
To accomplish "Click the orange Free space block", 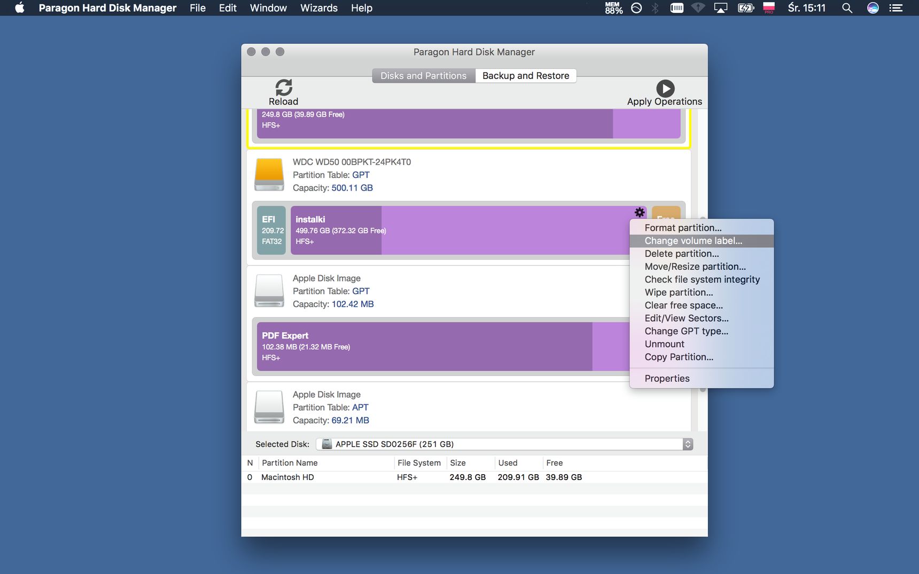I will coord(666,213).
